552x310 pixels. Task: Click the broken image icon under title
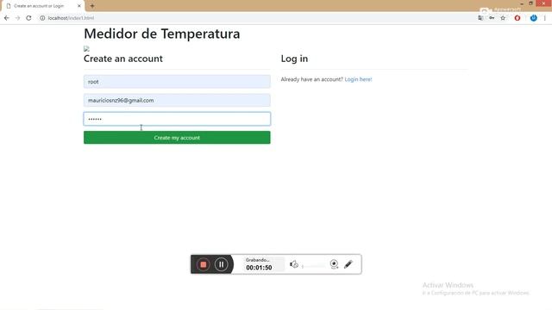[x=86, y=48]
